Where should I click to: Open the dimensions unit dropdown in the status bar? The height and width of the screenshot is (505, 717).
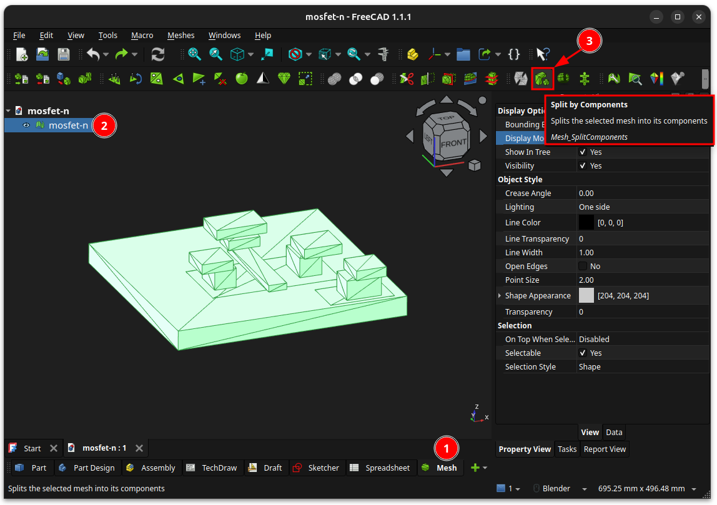[x=694, y=489]
